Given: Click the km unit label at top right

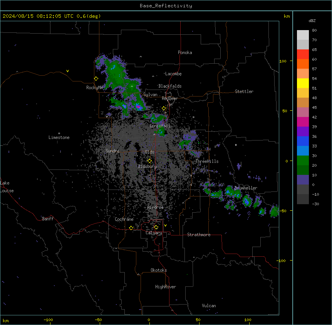Looking at the screenshot, I should [x=287, y=16].
